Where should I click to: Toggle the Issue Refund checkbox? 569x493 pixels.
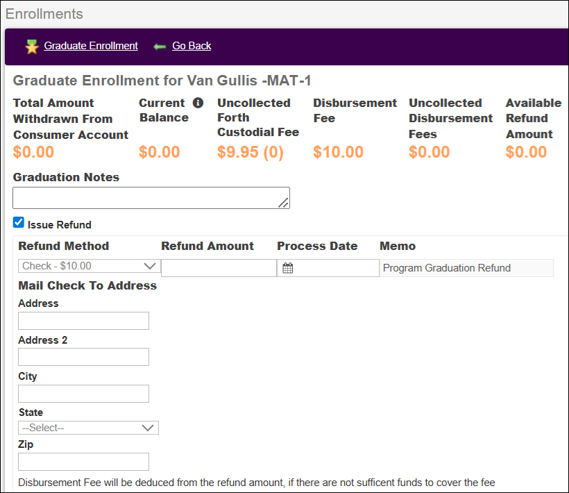[x=19, y=222]
